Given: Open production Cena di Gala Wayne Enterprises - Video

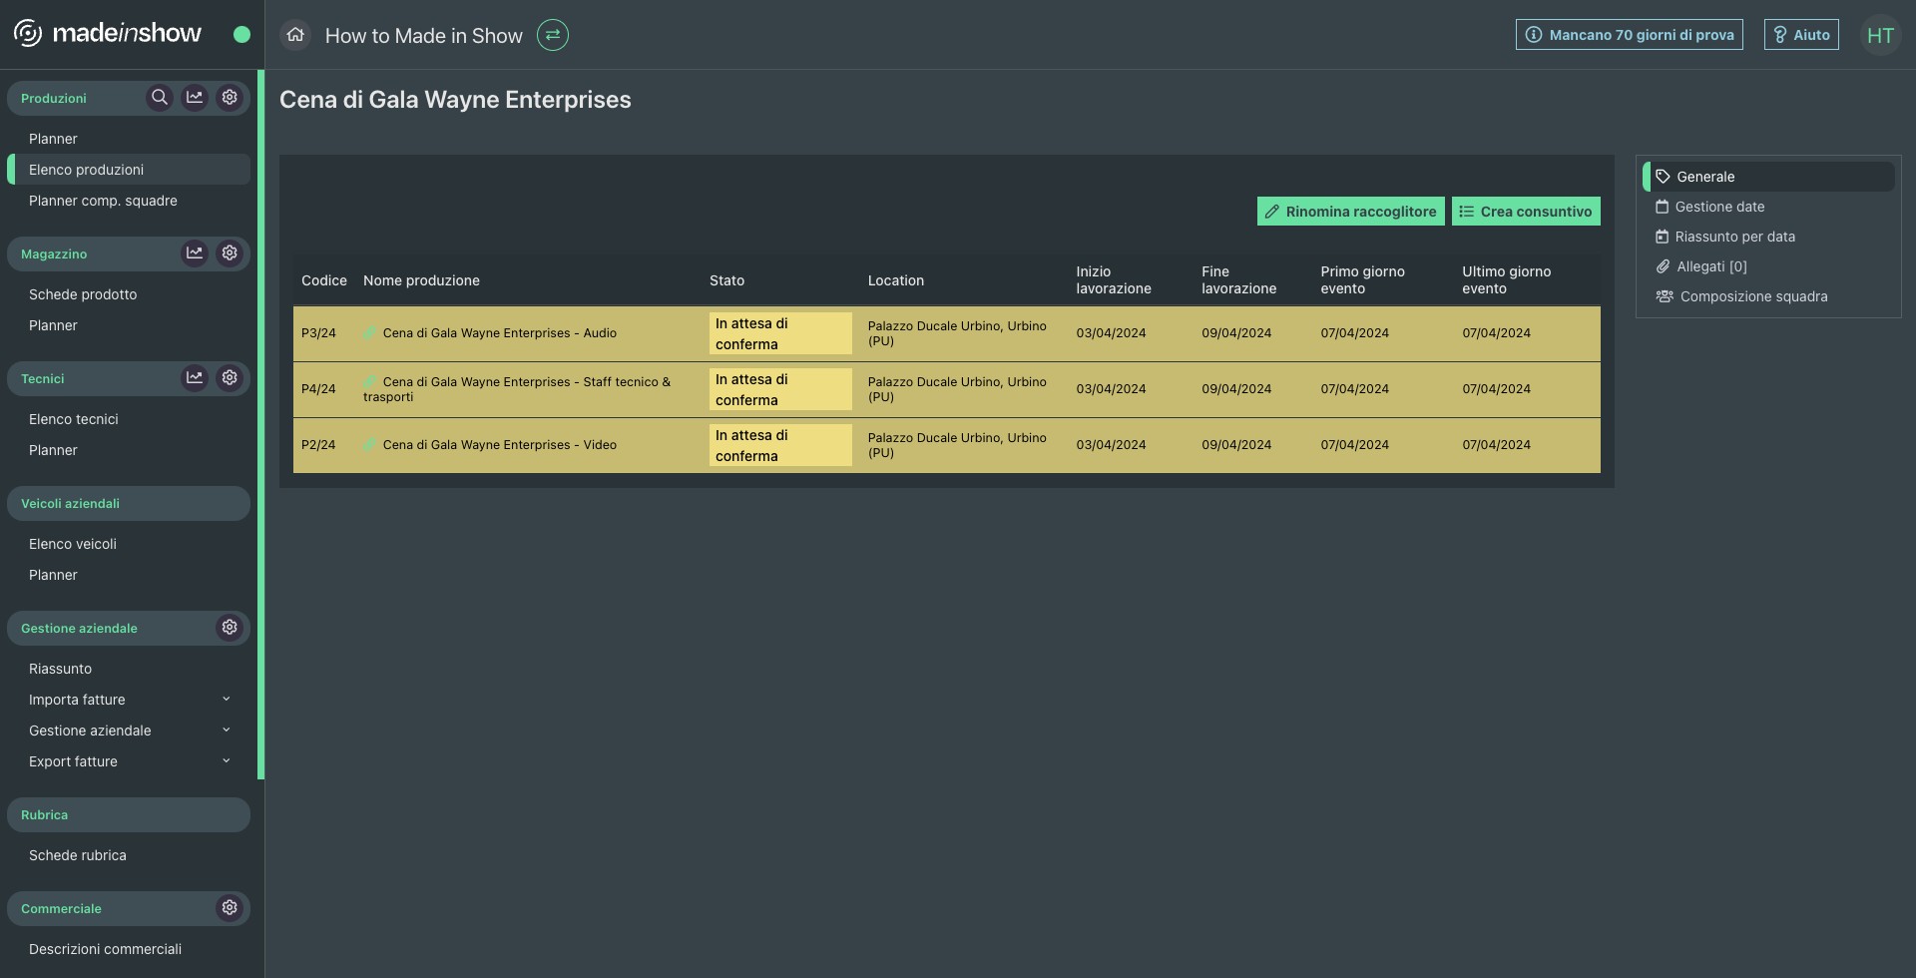Looking at the screenshot, I should (x=500, y=444).
